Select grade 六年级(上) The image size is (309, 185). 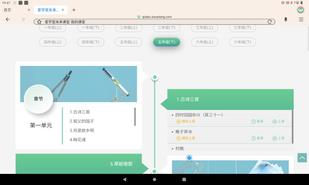[205, 42]
